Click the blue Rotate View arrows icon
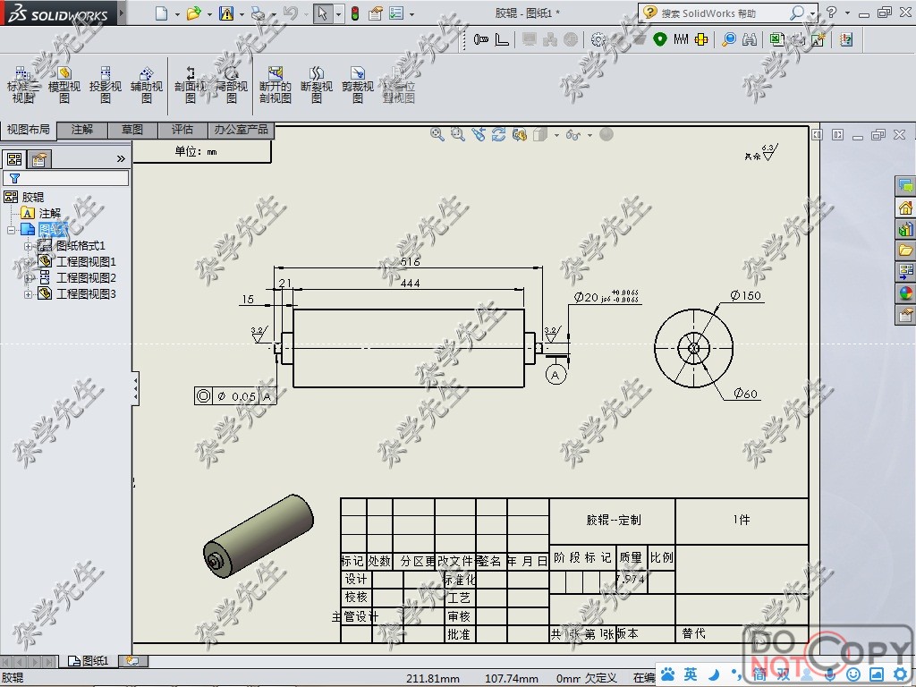This screenshot has width=916, height=687. 499,134
